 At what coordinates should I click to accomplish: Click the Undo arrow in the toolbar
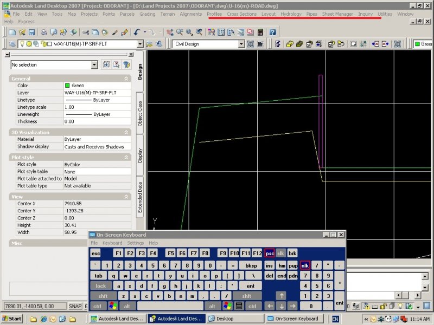point(136,33)
